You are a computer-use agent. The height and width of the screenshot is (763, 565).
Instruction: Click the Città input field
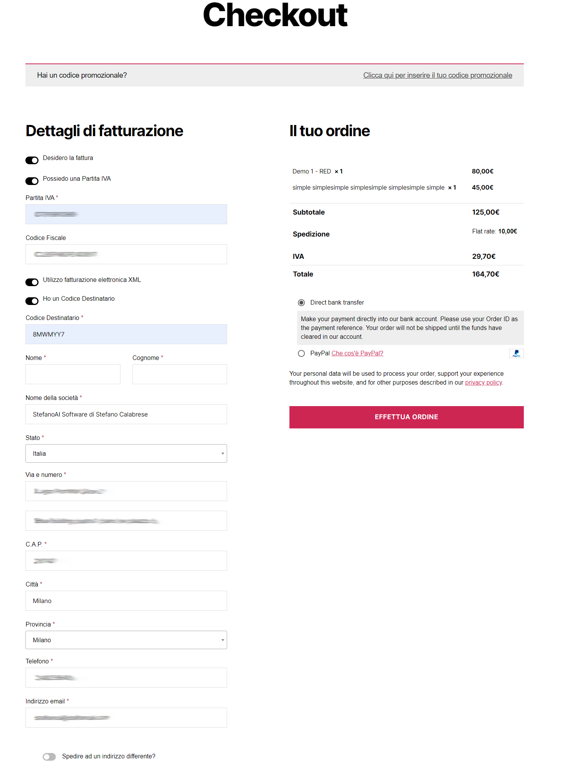tap(126, 601)
